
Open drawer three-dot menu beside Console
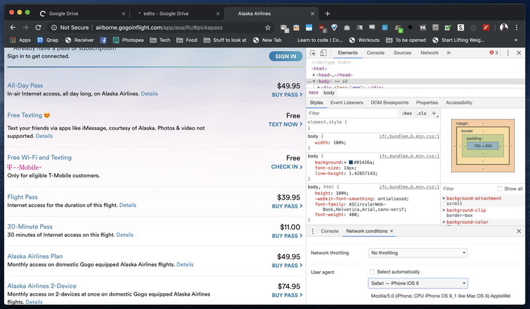coord(313,231)
